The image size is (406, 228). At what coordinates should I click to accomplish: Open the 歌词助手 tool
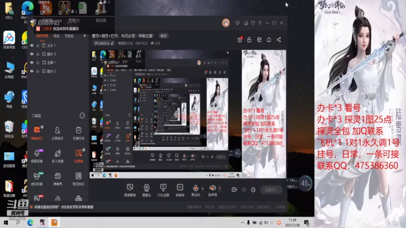coord(79,178)
